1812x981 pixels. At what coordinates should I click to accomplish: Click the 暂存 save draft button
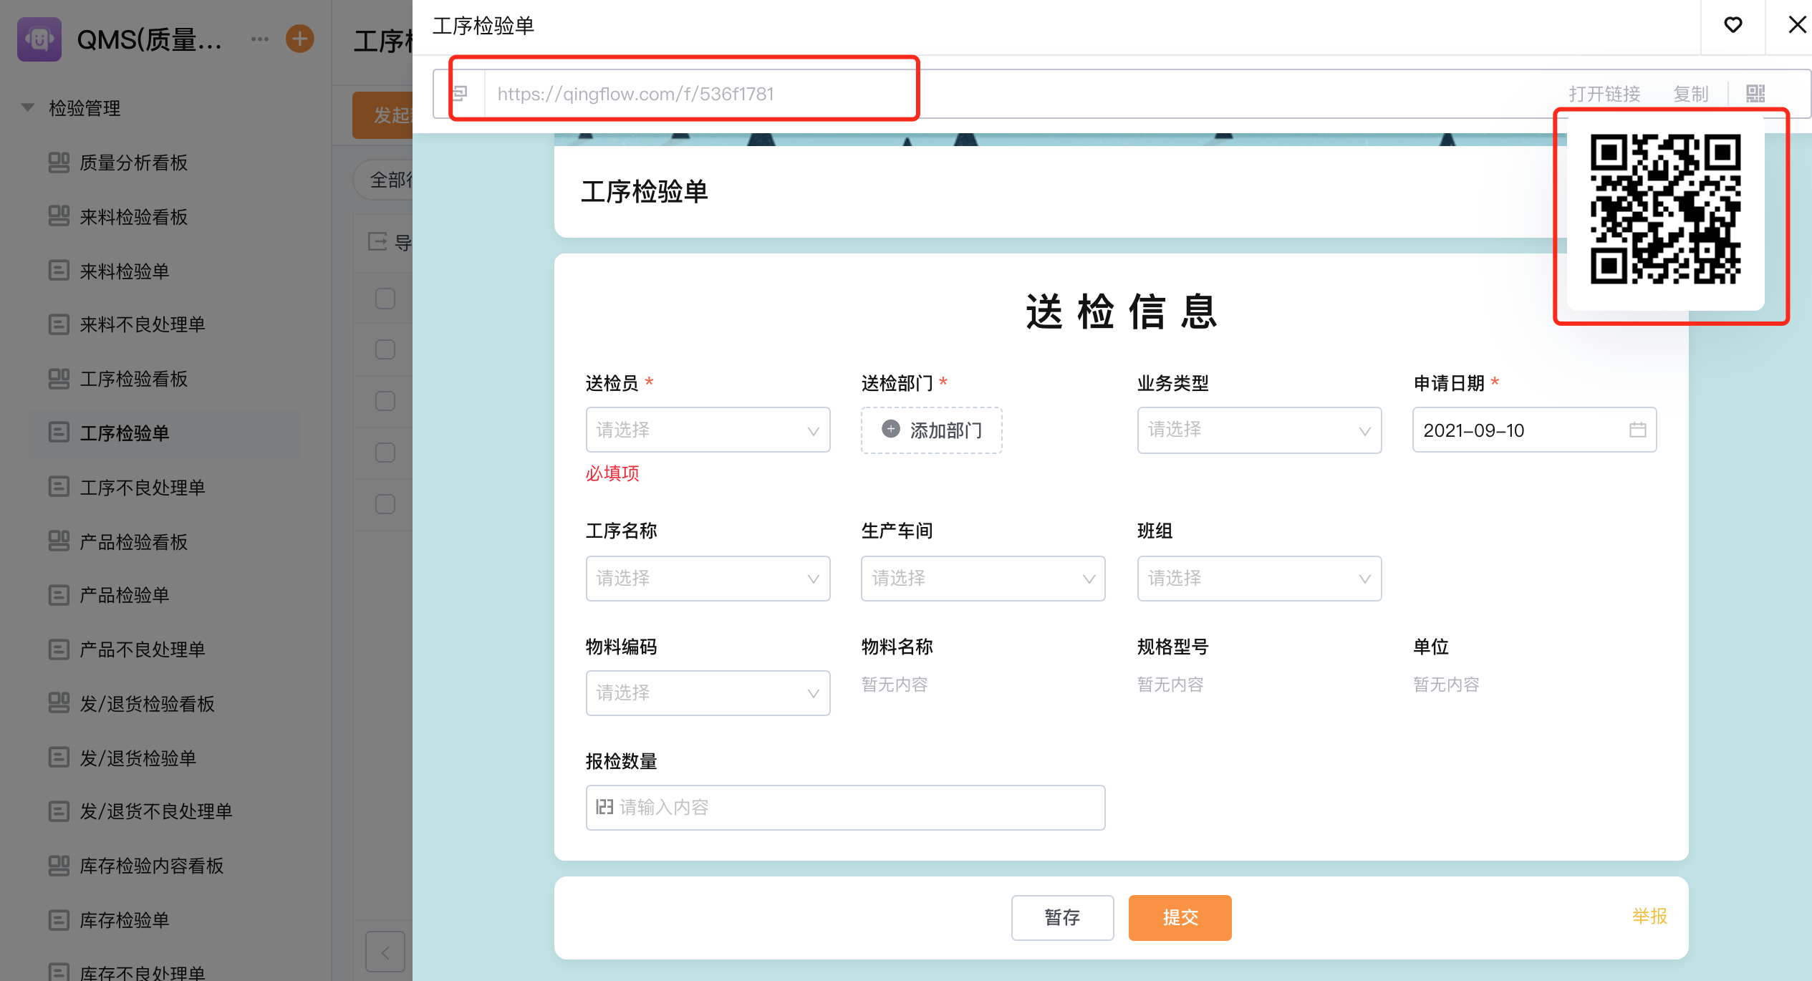pyautogui.click(x=1062, y=917)
